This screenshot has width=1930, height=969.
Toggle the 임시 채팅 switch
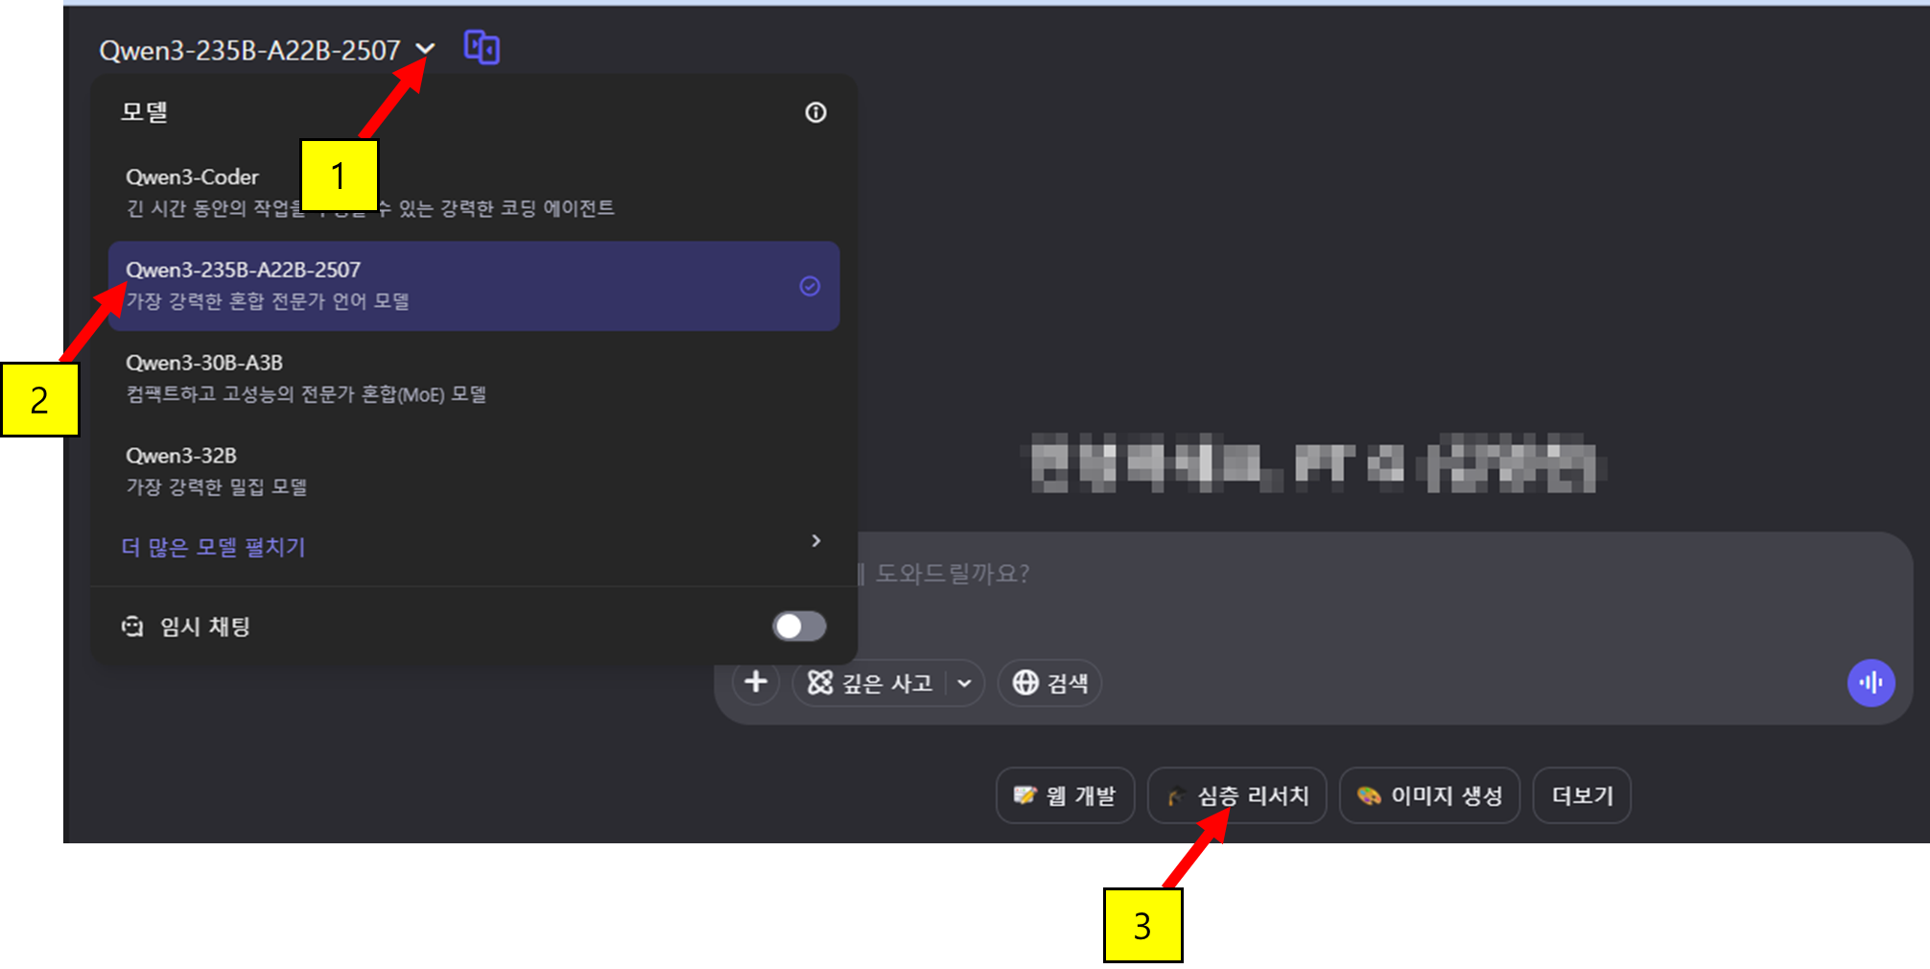pos(799,626)
